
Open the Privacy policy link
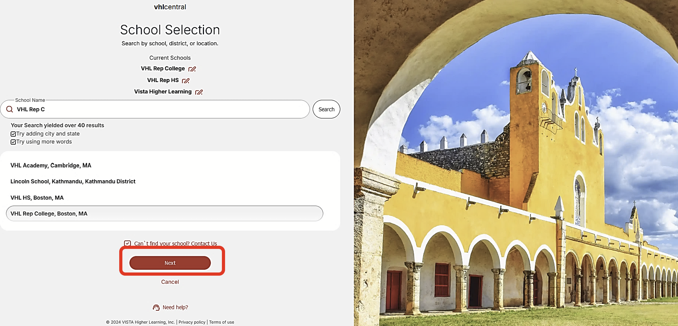[x=192, y=322]
